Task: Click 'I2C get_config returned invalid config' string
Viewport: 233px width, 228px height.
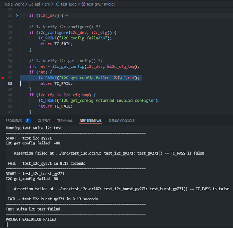Action: (107, 101)
